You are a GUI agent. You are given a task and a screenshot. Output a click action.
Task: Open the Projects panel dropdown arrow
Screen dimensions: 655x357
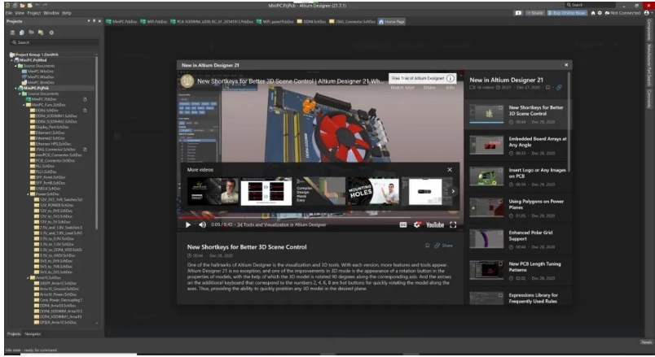pos(89,21)
